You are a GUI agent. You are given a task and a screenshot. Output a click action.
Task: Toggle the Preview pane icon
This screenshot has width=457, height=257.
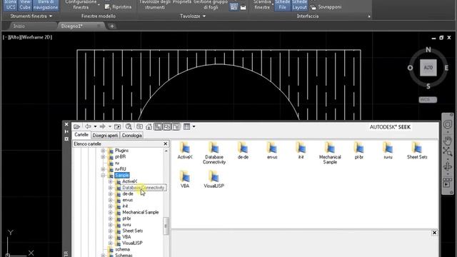[166, 127]
